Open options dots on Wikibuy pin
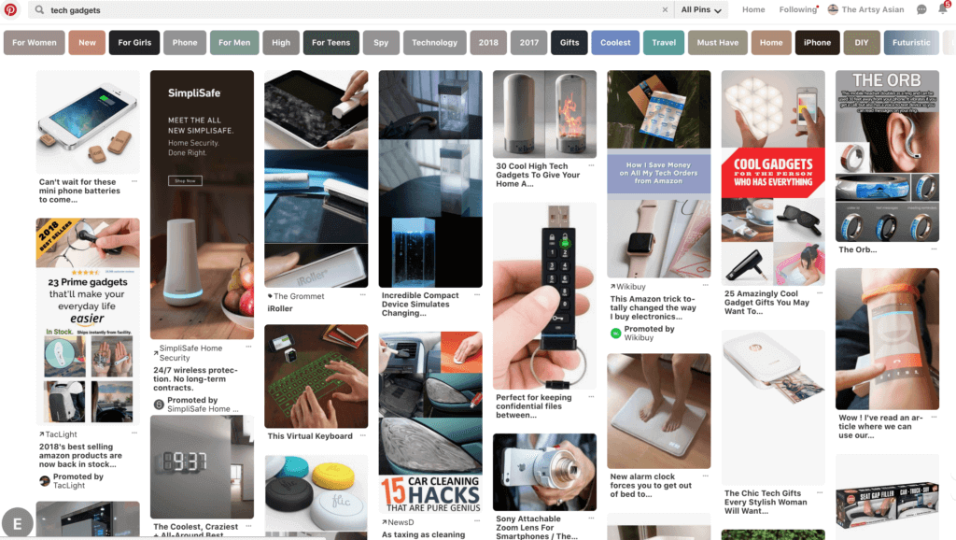 pos(706,285)
